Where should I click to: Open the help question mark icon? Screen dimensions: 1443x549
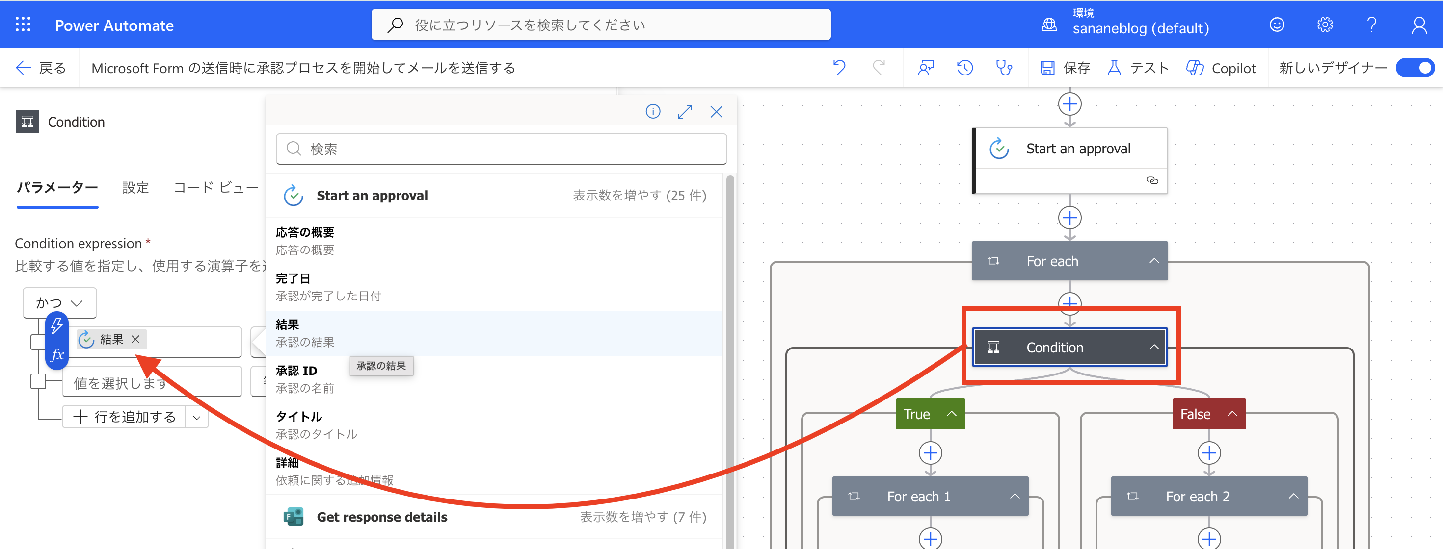click(x=1371, y=25)
